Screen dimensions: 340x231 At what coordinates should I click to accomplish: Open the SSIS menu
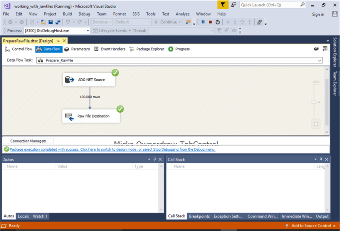click(136, 14)
